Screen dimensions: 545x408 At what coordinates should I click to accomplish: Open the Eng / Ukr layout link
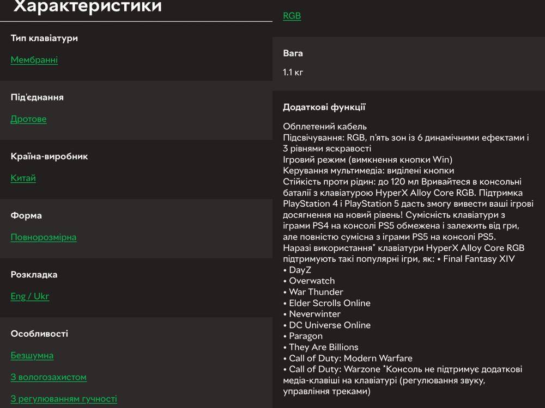tap(30, 296)
